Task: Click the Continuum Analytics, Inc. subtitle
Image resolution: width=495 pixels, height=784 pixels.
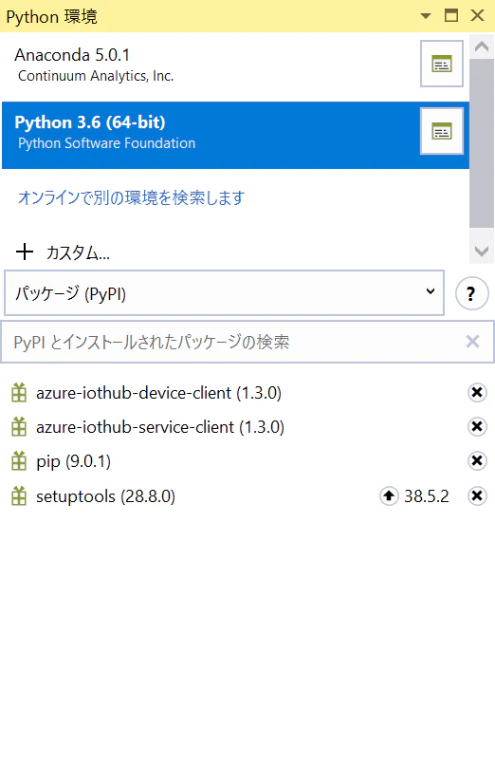Action: tap(96, 76)
